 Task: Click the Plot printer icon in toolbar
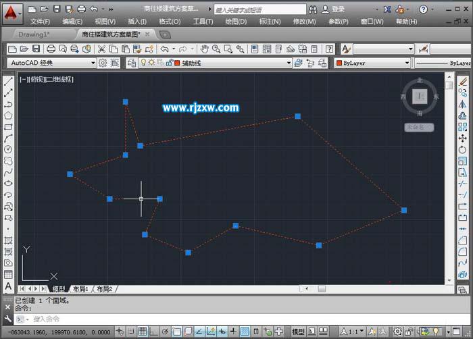(x=51, y=49)
